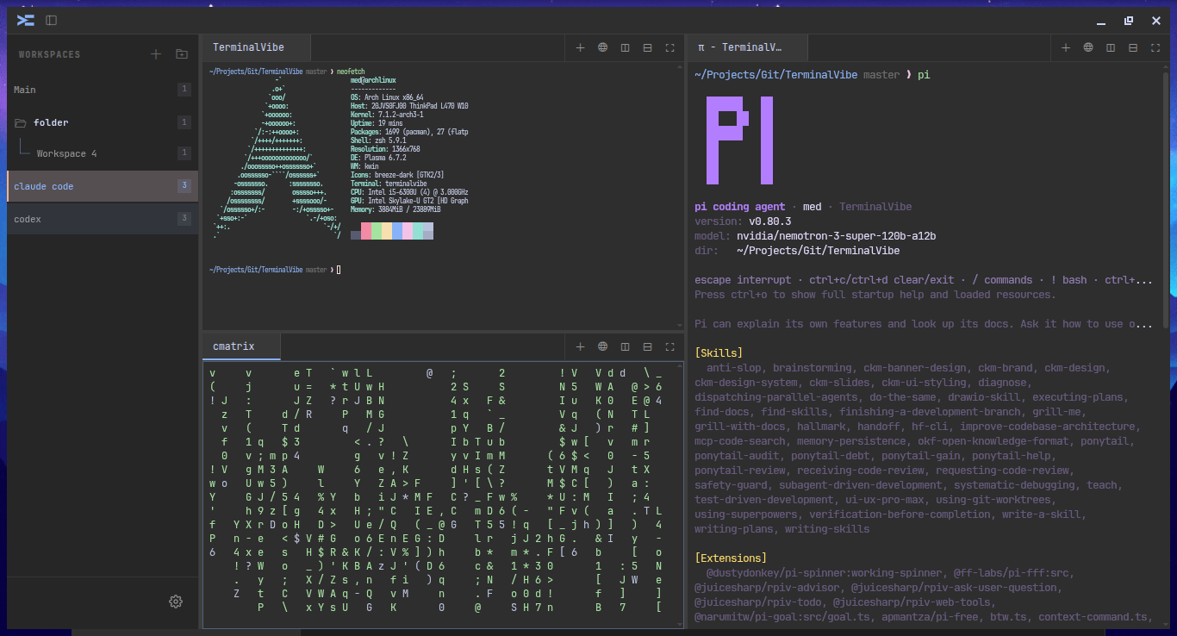Open browser globe icon in cmatrix pane
Image resolution: width=1177 pixels, height=636 pixels.
point(603,346)
